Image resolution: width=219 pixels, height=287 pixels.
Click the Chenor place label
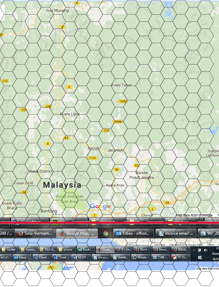pyautogui.click(x=147, y=215)
